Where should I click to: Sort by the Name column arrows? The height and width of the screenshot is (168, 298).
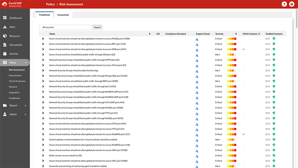click(150, 34)
